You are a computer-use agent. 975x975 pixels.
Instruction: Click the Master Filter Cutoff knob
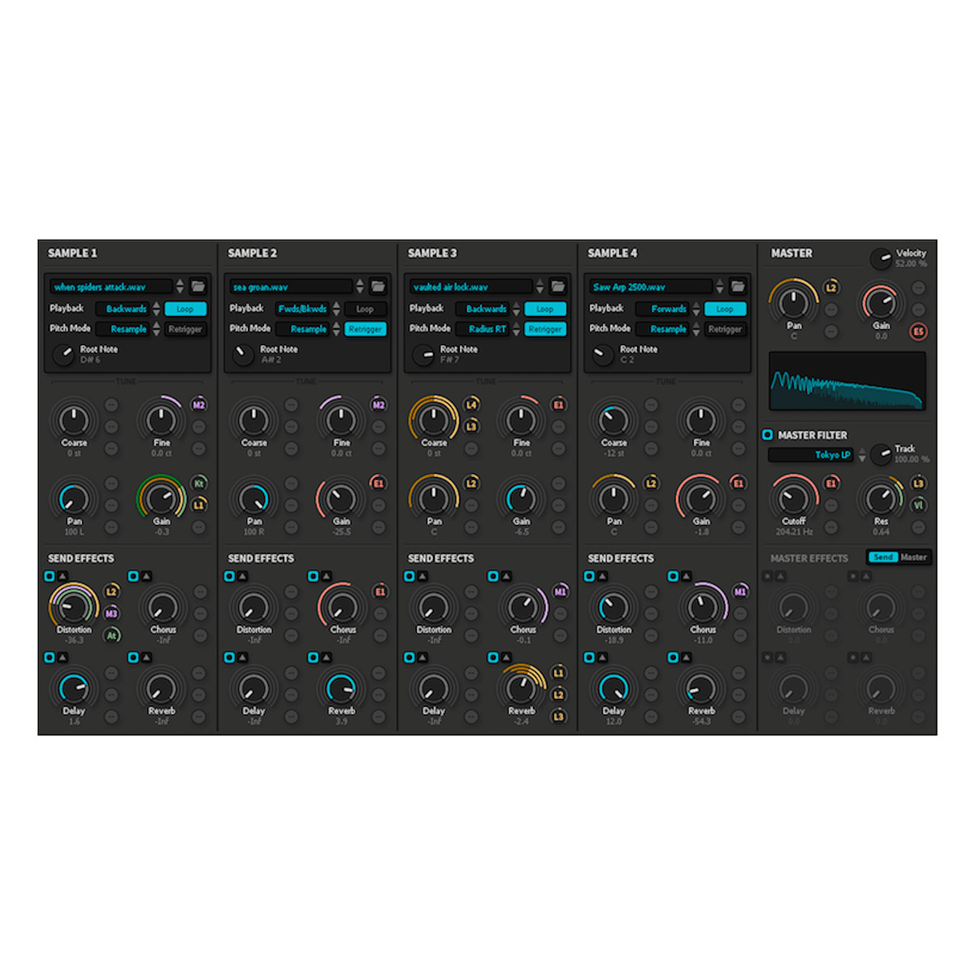[794, 499]
